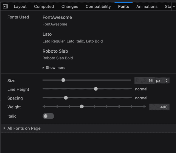The width and height of the screenshot is (176, 153).
Task: Click the Lato font name
Action: 47,34
